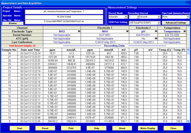Screen dimensions: 191x133
Task: Expand the Time Limit dropdown
Action: click(x=188, y=17)
